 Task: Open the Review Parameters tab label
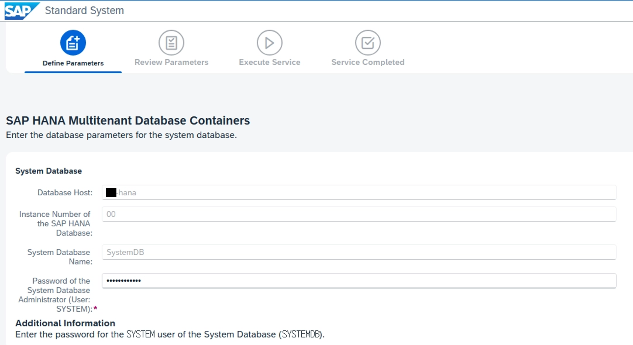(x=171, y=62)
